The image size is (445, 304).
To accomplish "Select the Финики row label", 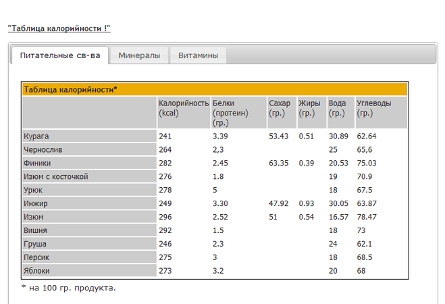I will 37,163.
